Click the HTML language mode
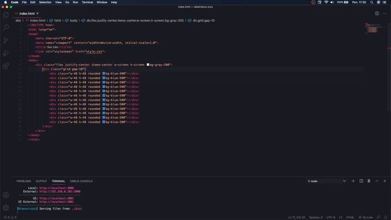The height and width of the screenshot is (220, 391). click(x=350, y=218)
